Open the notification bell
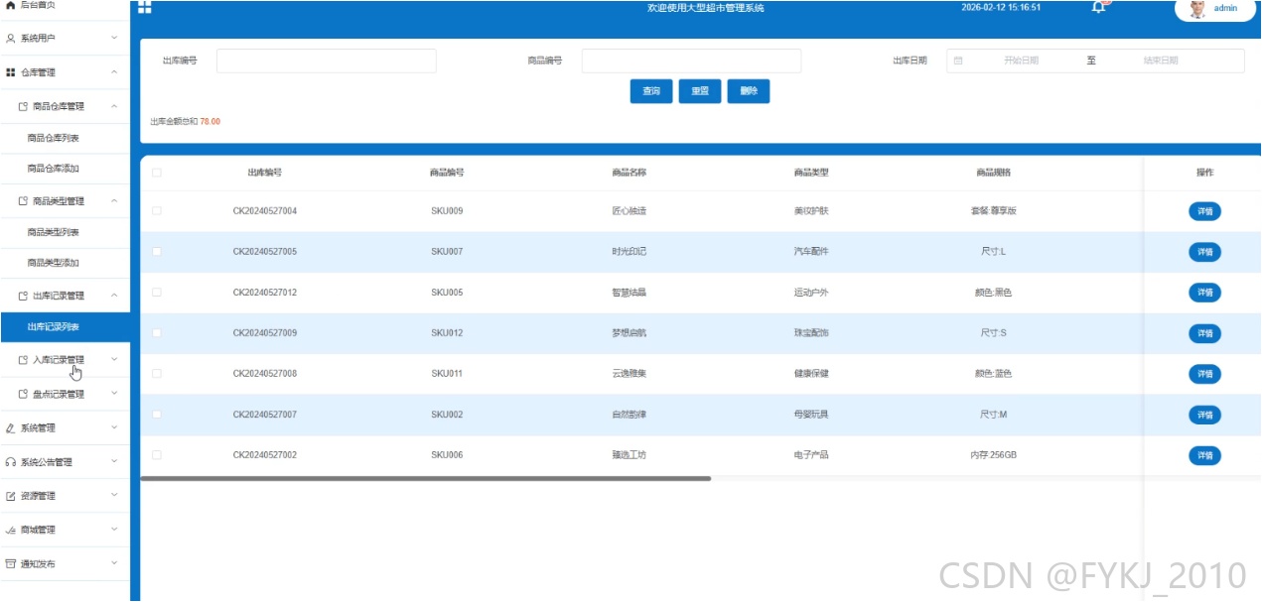 [x=1098, y=7]
